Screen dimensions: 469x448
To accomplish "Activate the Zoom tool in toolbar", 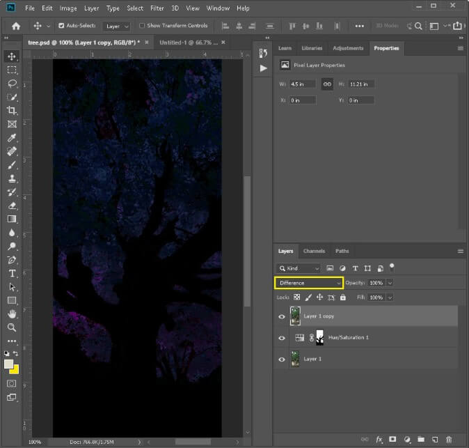I will (12, 327).
